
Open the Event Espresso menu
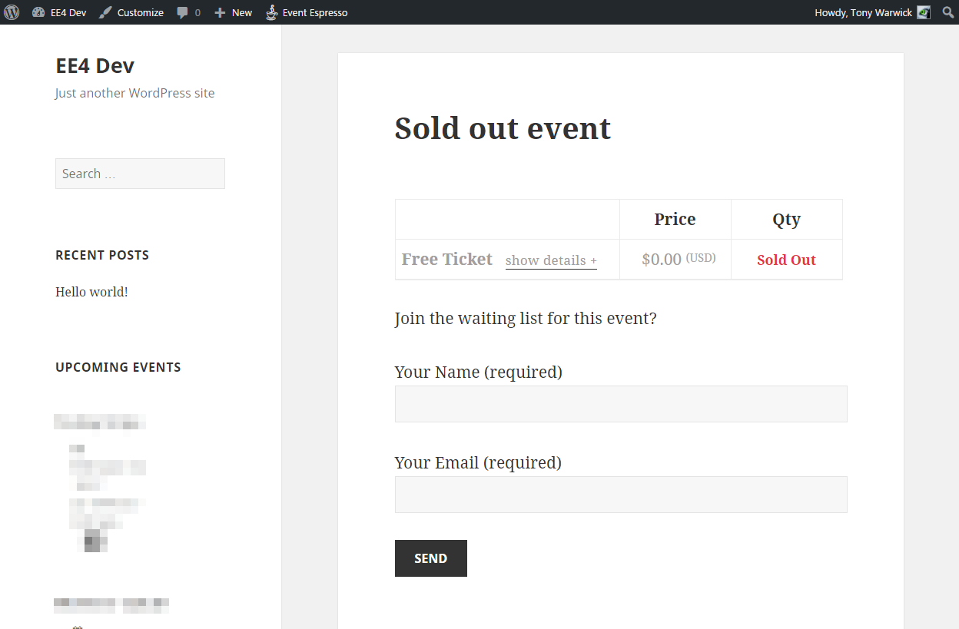307,12
